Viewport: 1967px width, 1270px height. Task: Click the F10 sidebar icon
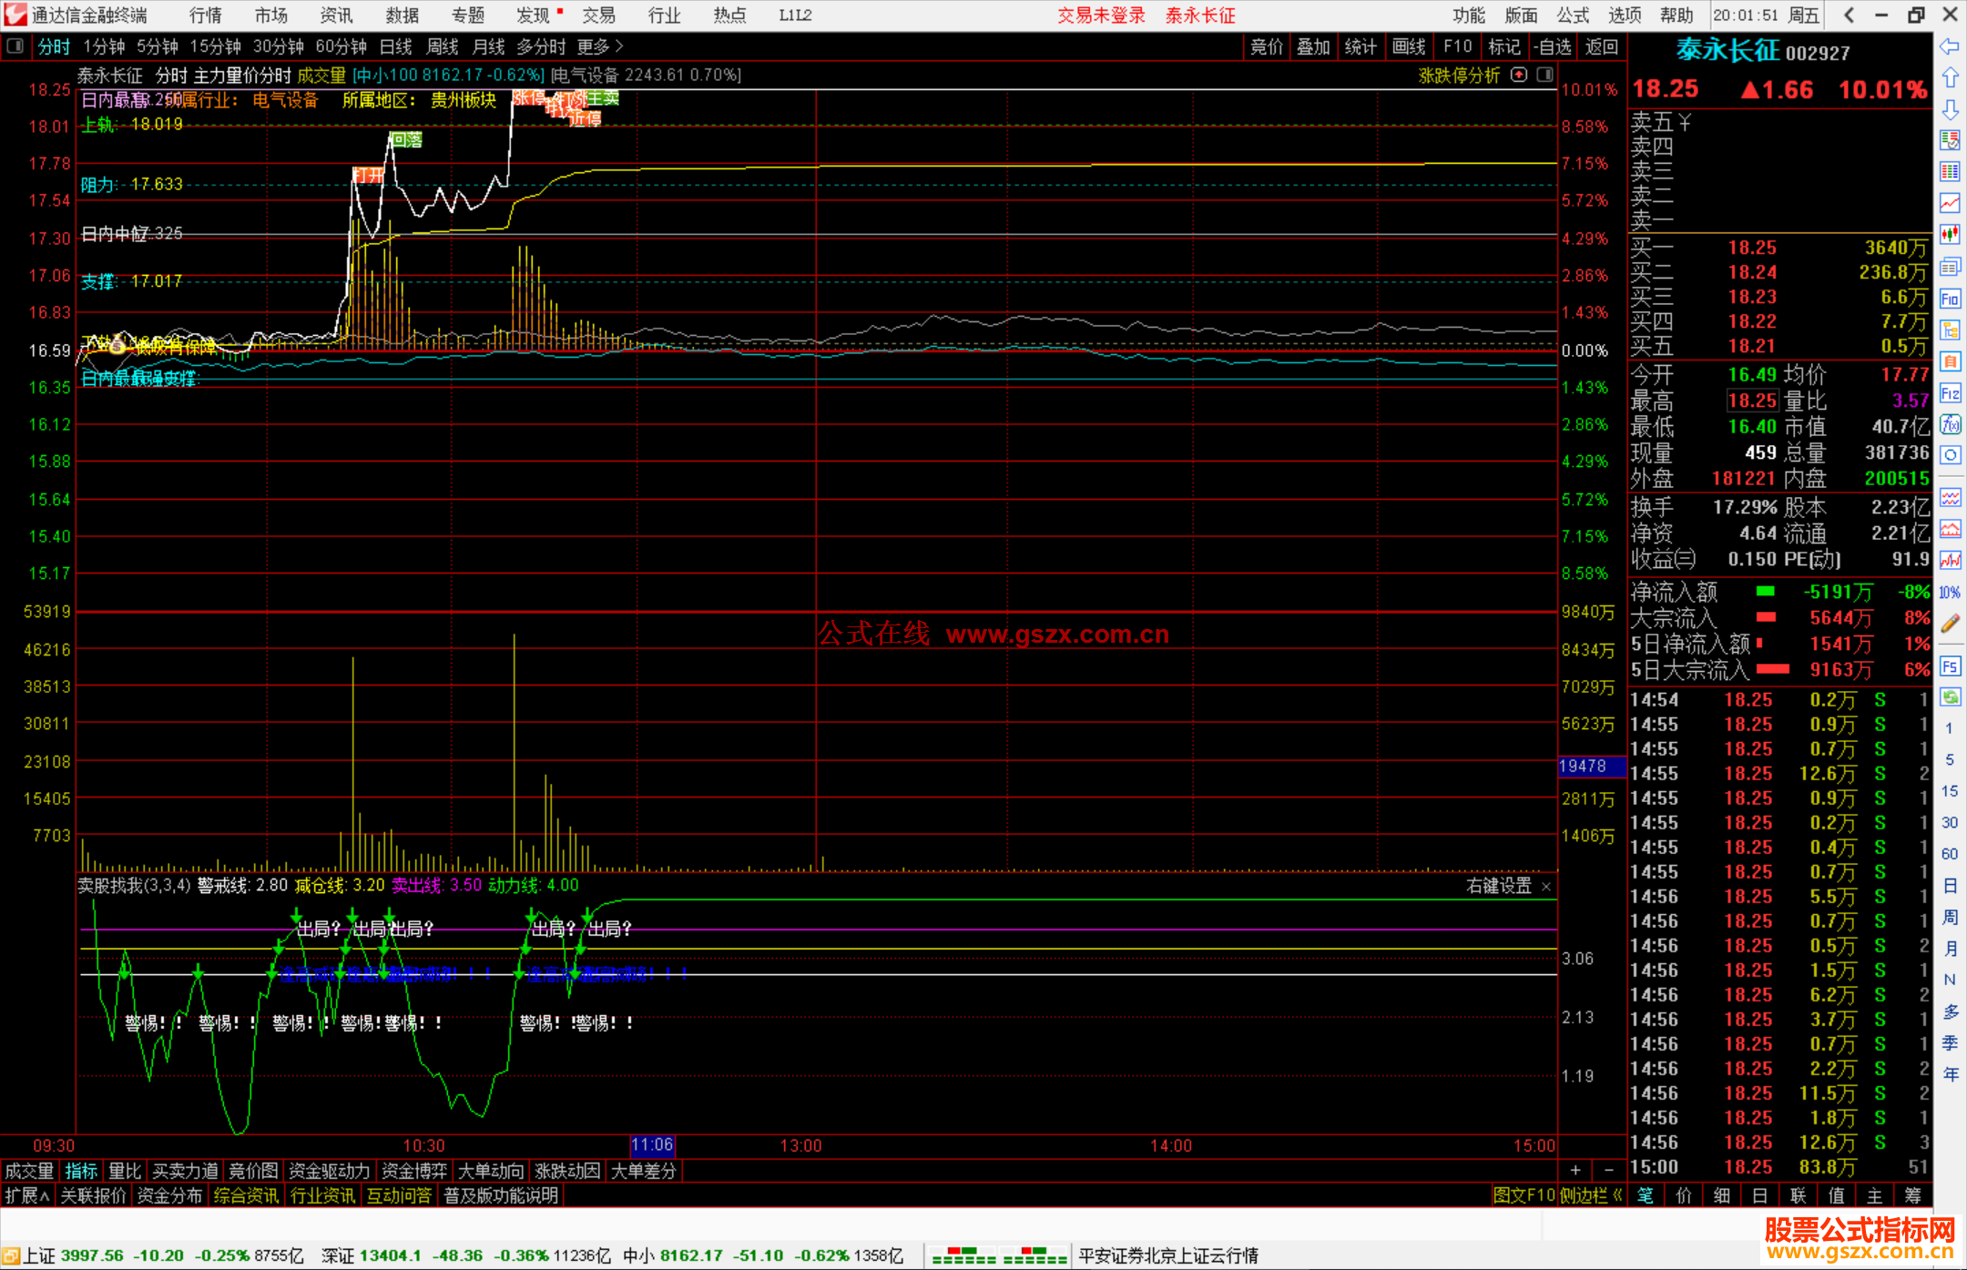click(1950, 299)
